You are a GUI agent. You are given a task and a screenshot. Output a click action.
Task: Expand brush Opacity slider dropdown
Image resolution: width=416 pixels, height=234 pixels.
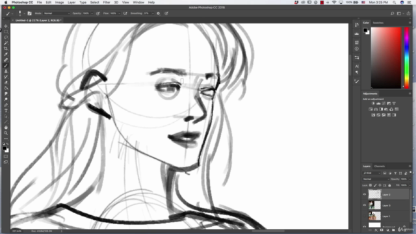pyautogui.click(x=92, y=13)
